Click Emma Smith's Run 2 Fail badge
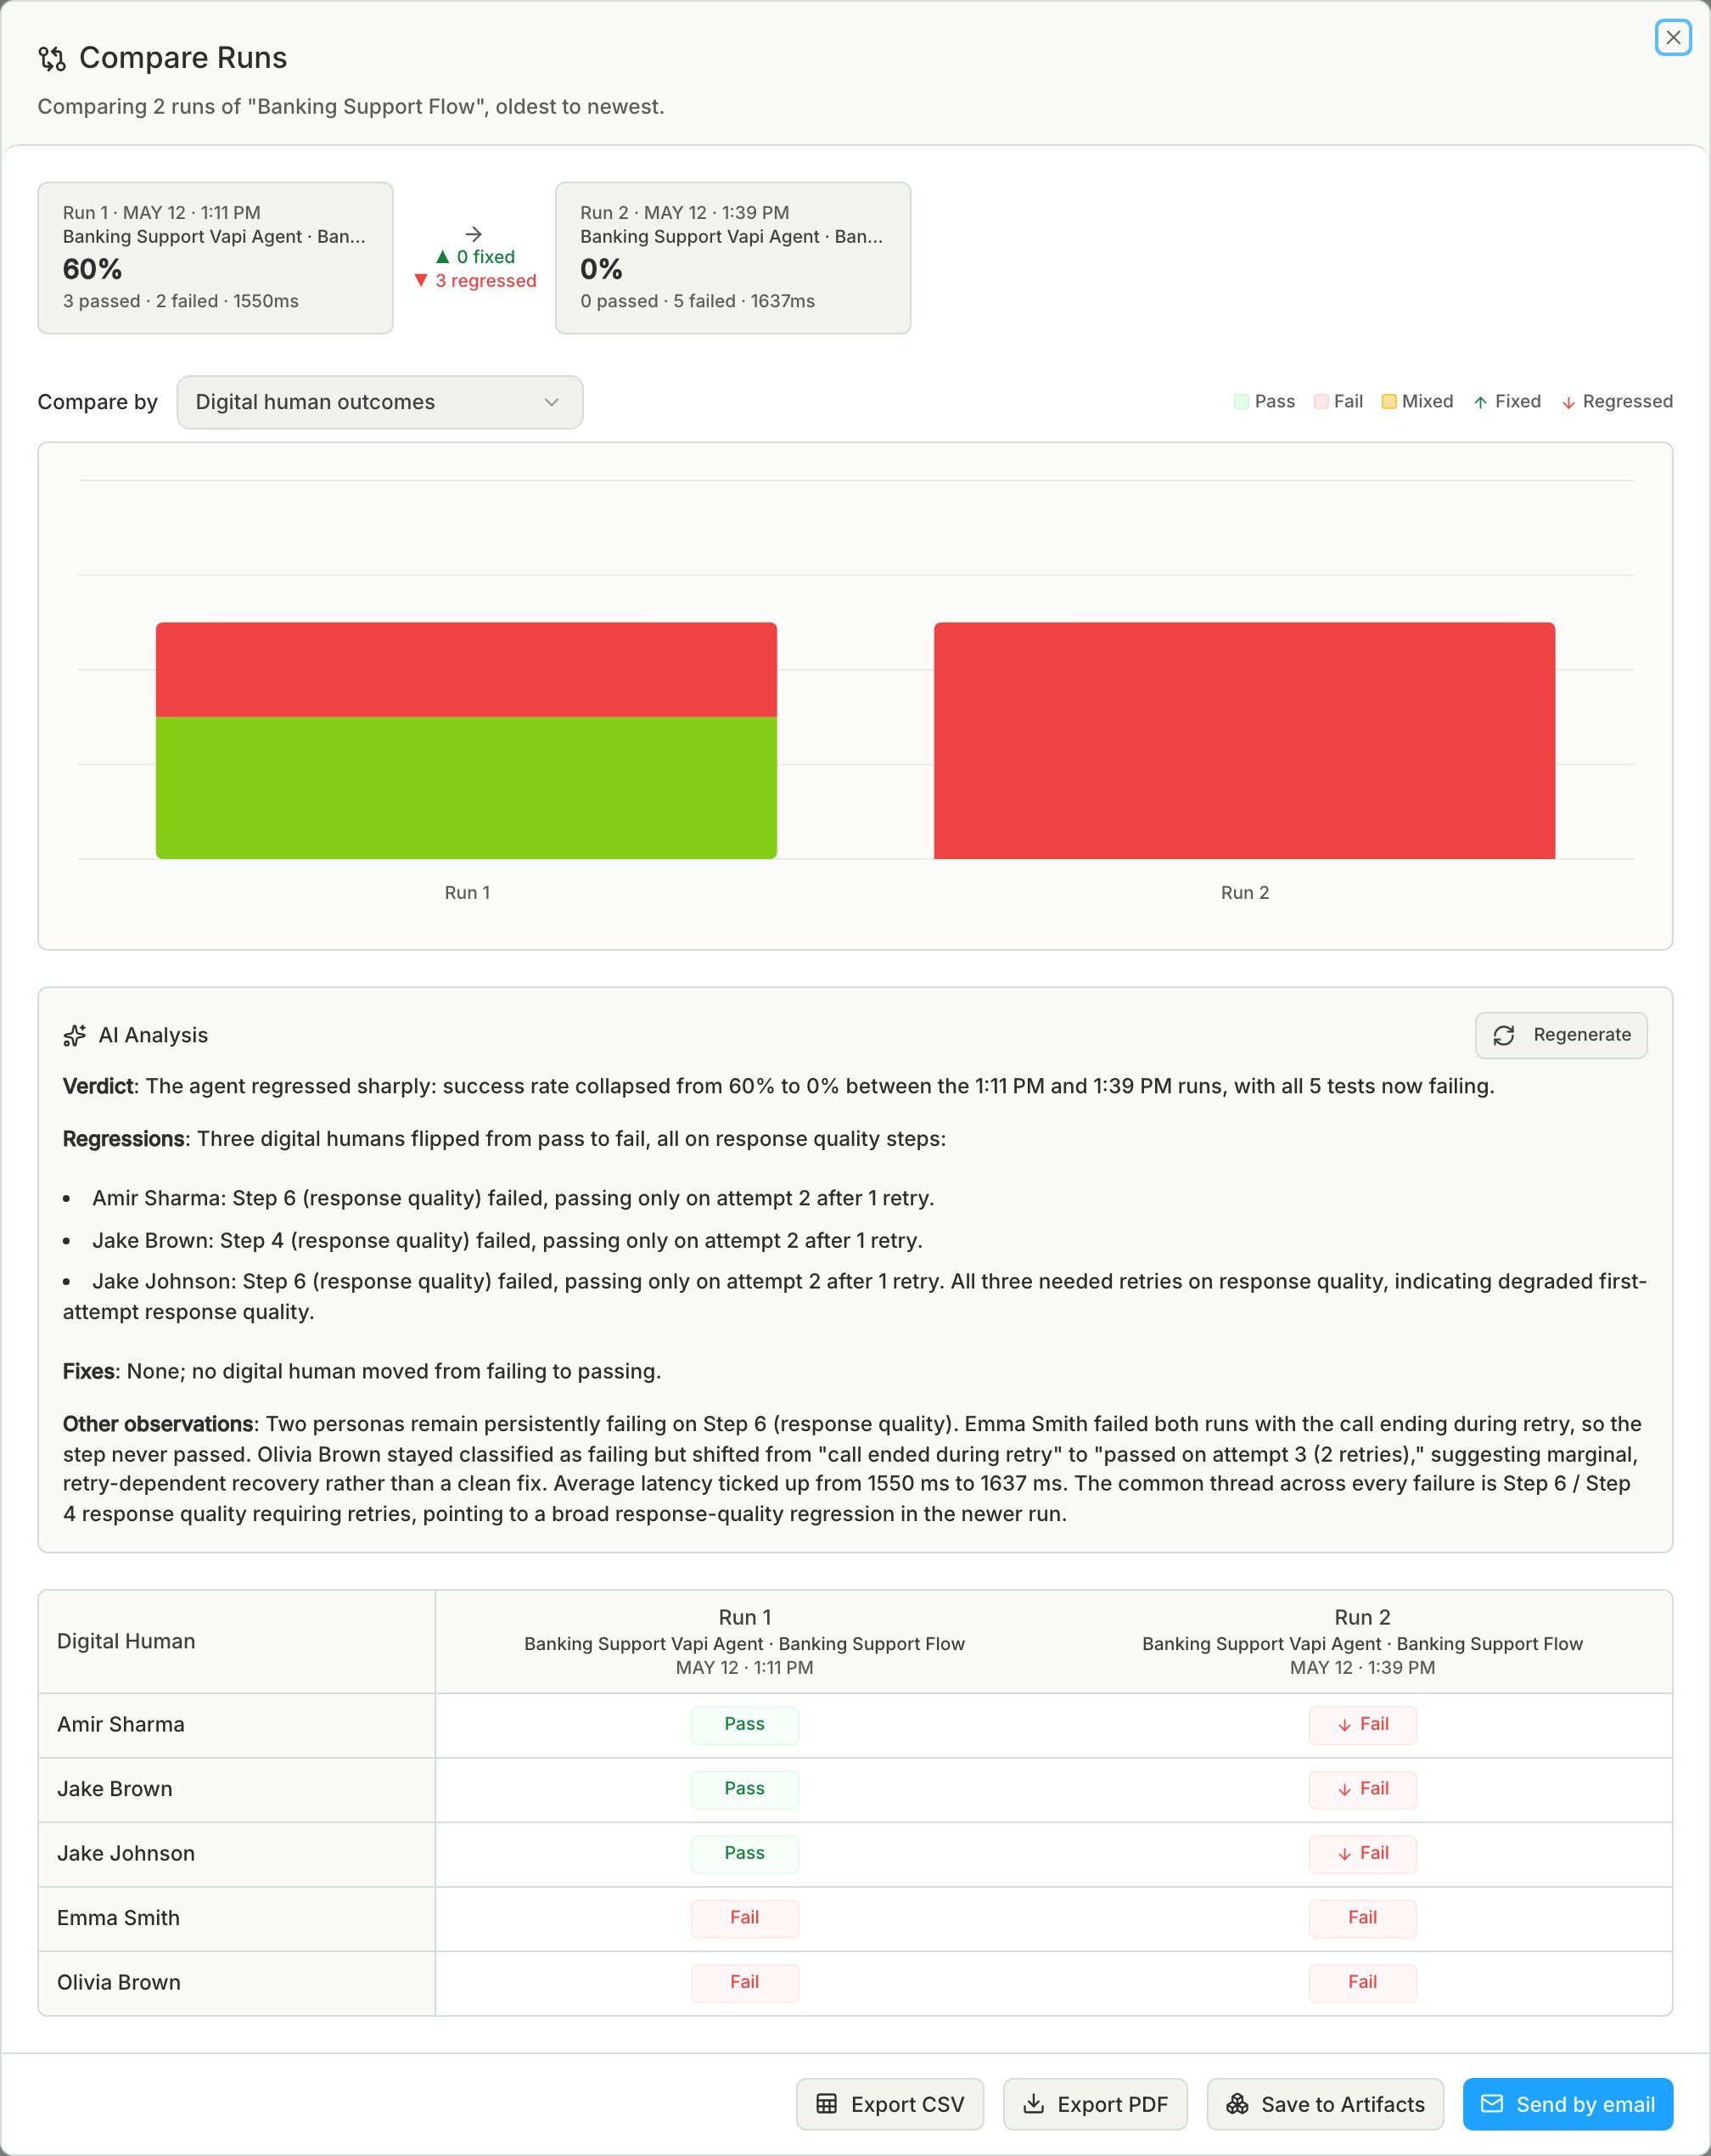 point(1362,1918)
